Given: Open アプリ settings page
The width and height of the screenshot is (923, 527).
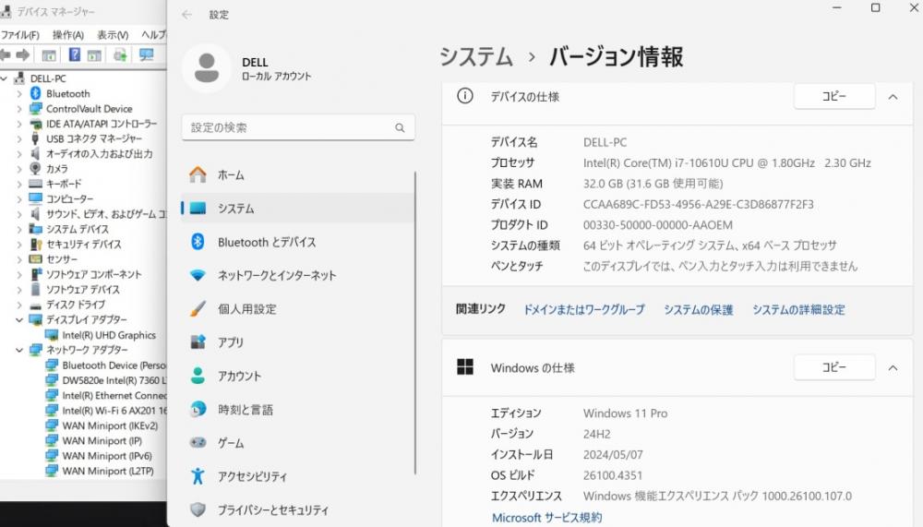Looking at the screenshot, I should 298,342.
